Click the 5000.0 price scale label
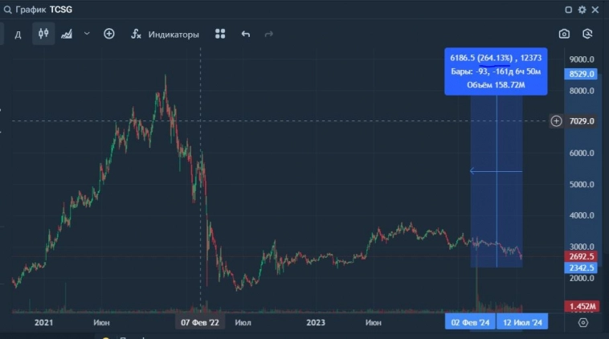609x339 pixels. click(582, 185)
